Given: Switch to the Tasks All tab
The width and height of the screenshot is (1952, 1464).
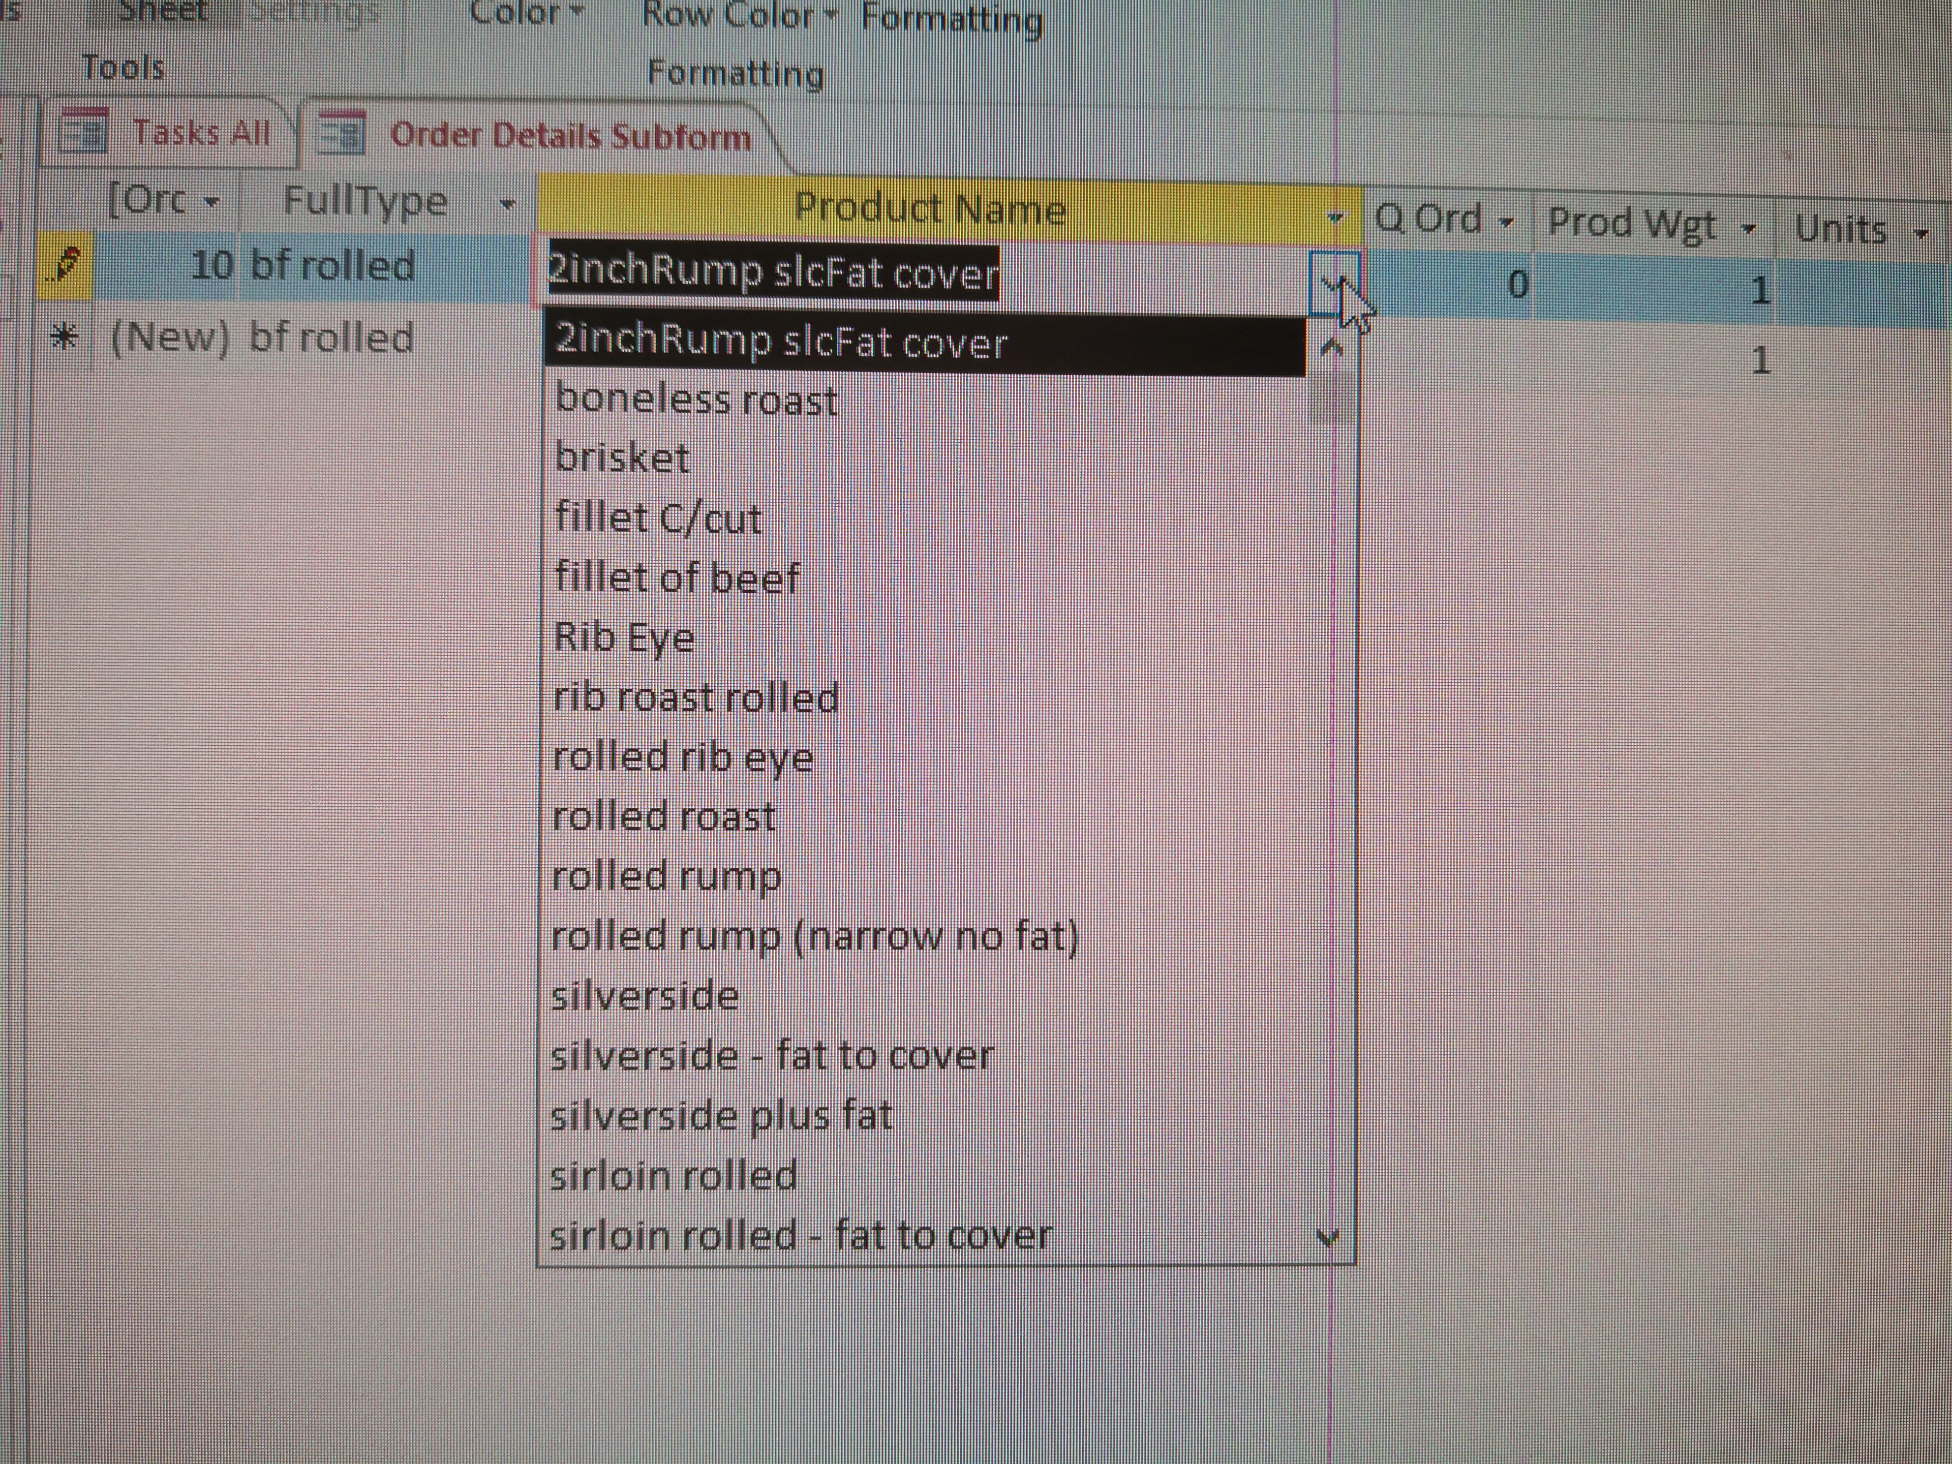Looking at the screenshot, I should tap(200, 133).
